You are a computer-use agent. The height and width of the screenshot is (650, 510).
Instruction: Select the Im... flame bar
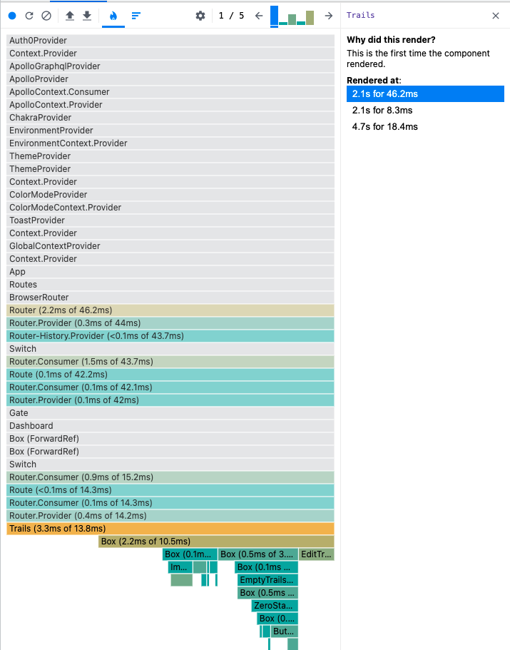180,567
